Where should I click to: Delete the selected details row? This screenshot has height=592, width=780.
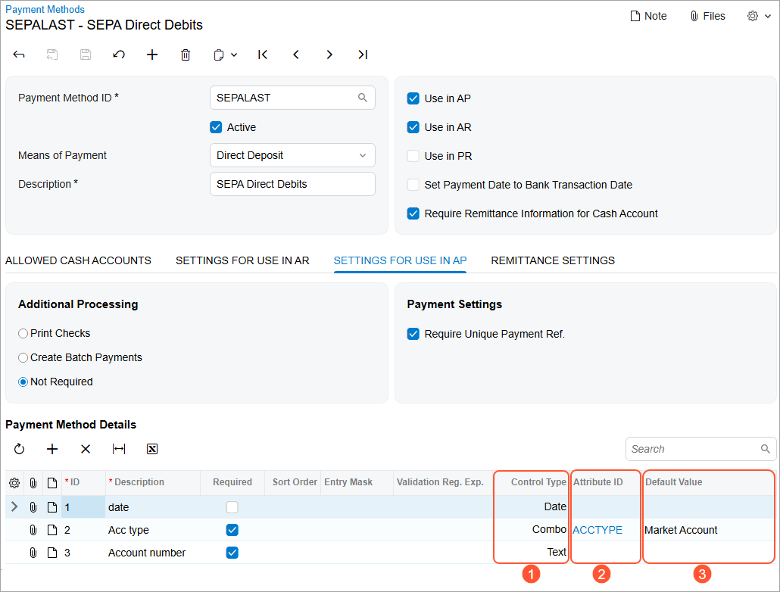86,449
